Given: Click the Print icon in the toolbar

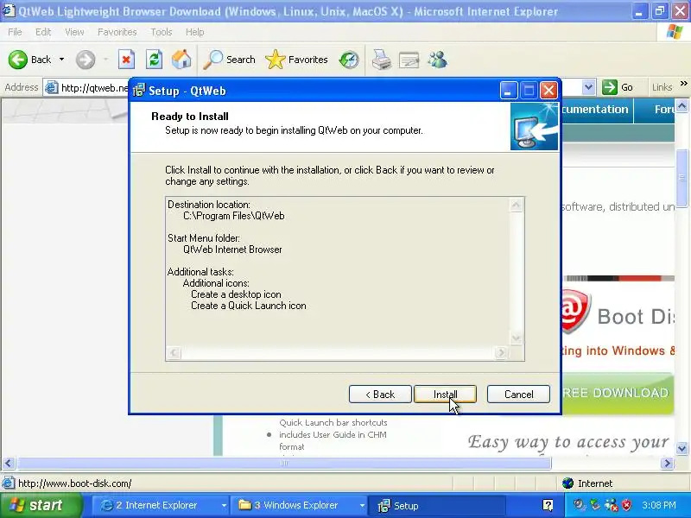Looking at the screenshot, I should (x=381, y=60).
